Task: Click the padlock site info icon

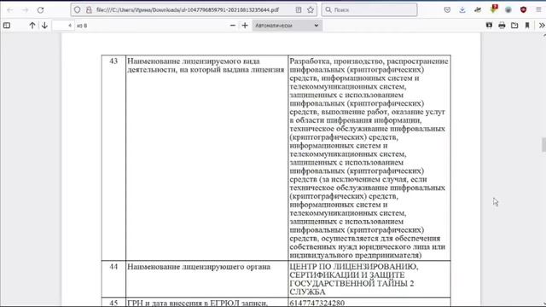Action: coord(89,10)
